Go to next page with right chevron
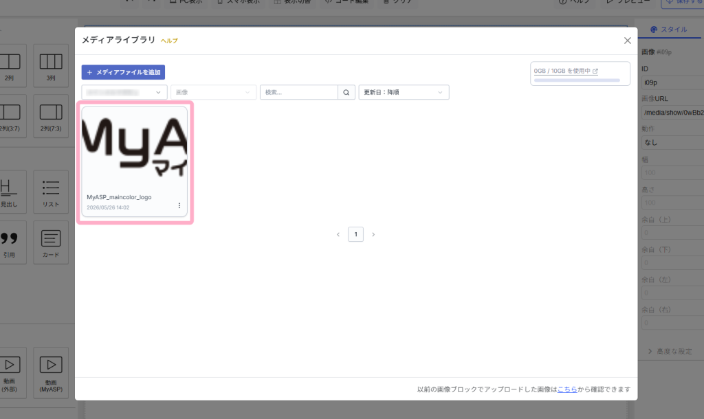Viewport: 704px width, 419px height. click(x=373, y=235)
